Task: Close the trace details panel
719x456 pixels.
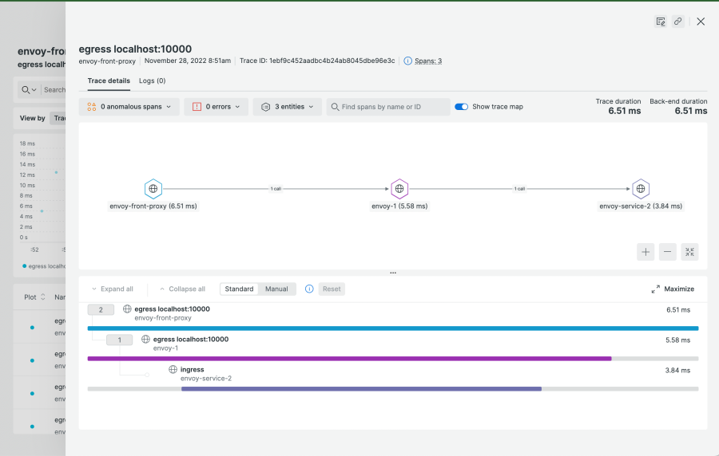Action: (701, 22)
